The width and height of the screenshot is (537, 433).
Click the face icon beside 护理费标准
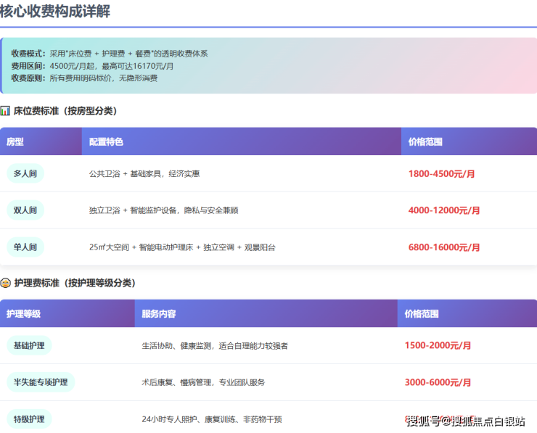point(5,283)
